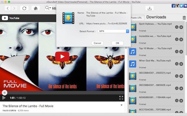The width and height of the screenshot is (187, 116).
Task: Click the URL text in the download dialog
Action: point(107,24)
